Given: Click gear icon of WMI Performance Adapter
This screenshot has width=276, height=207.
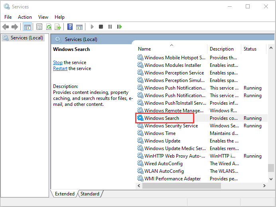Looking at the screenshot, I should [140, 178].
